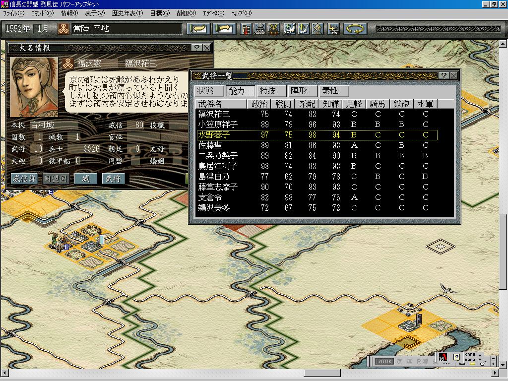508x381 pixels.
Task: Click the crossed flag toolbar icon
Action: [x=317, y=29]
